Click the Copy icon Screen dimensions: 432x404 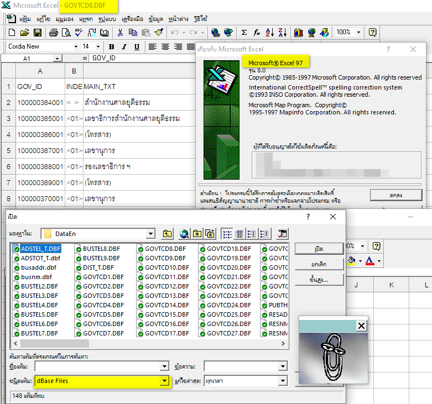coord(133,33)
